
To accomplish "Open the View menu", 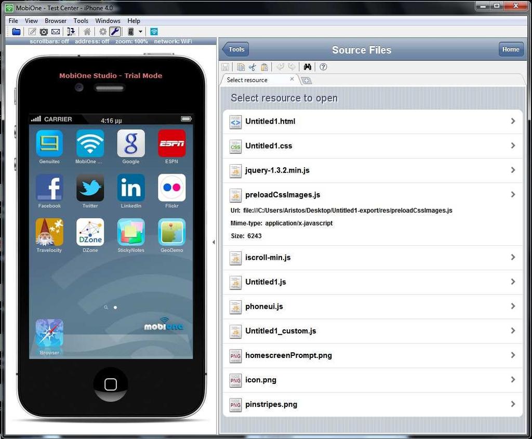I will pyautogui.click(x=31, y=21).
